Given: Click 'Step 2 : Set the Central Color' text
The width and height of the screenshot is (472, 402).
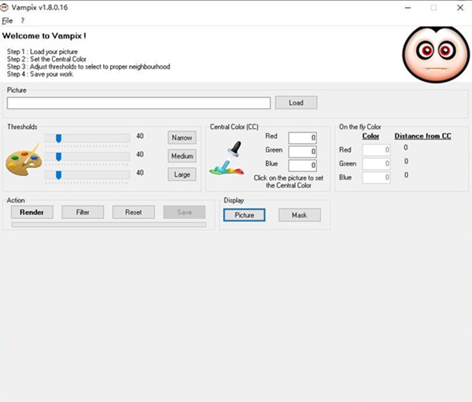Looking at the screenshot, I should tap(46, 59).
